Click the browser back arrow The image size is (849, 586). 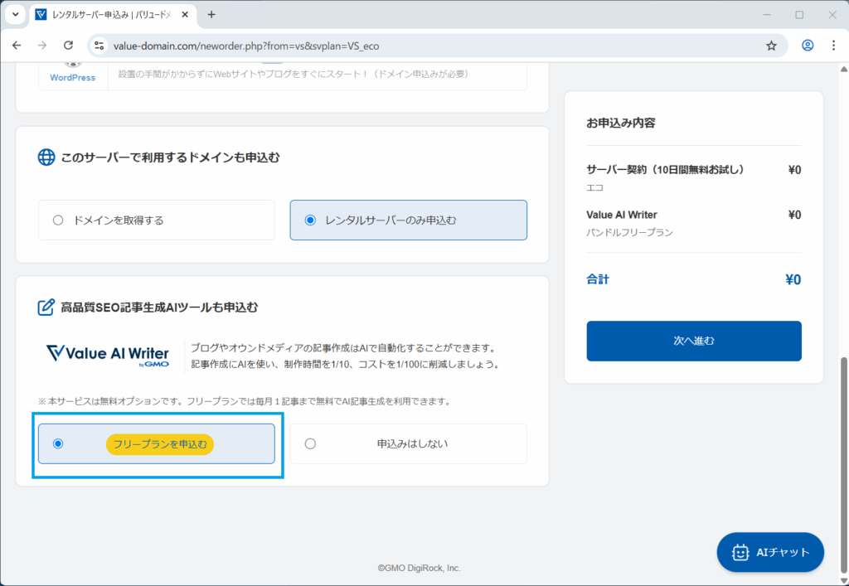click(x=17, y=46)
